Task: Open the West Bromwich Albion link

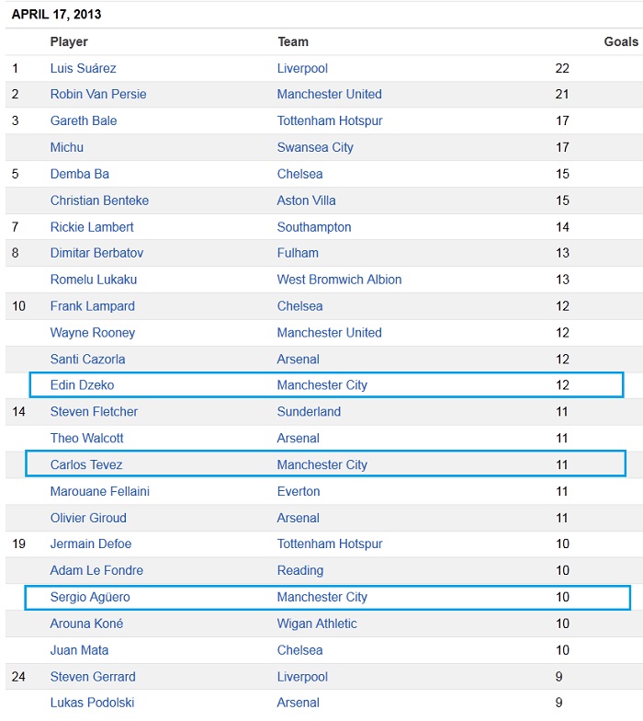Action: [x=339, y=280]
